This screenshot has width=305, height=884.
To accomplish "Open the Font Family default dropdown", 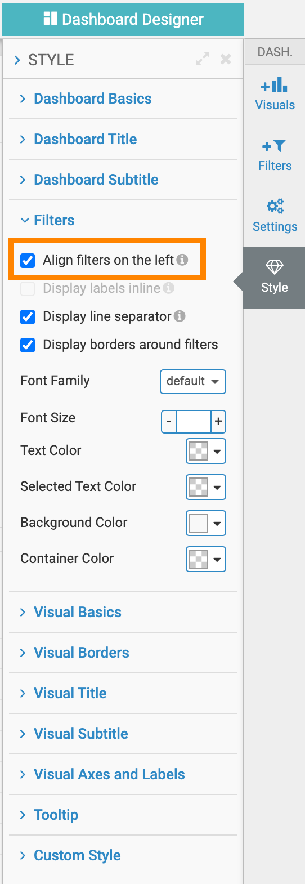I will 193,381.
